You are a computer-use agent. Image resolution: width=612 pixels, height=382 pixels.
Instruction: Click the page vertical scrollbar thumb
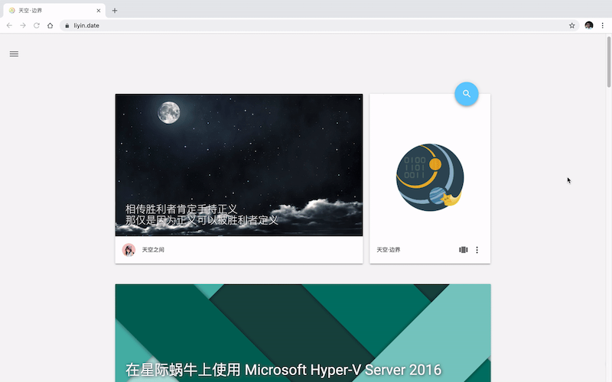click(x=608, y=62)
